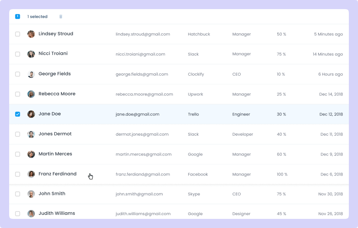Image resolution: width=358 pixels, height=228 pixels.
Task: Open email link george.fields@gmail.com
Action: tap(142, 74)
